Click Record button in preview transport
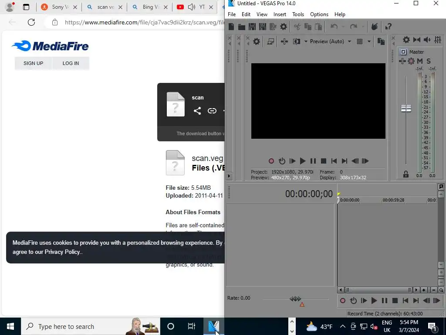Screen dimensions: 446x335 click(x=271, y=161)
